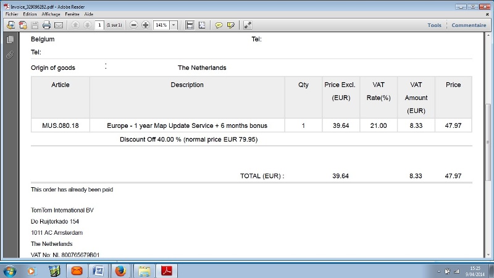This screenshot has height=278, width=494.
Task: Open the Aide menu
Action: click(x=89, y=14)
